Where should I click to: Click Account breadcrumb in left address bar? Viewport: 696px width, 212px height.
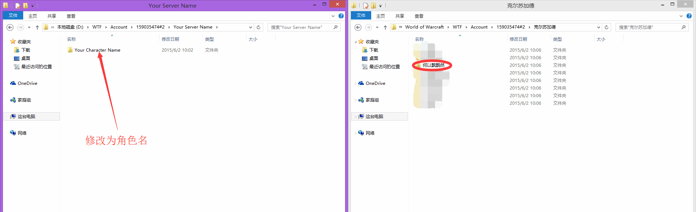119,27
